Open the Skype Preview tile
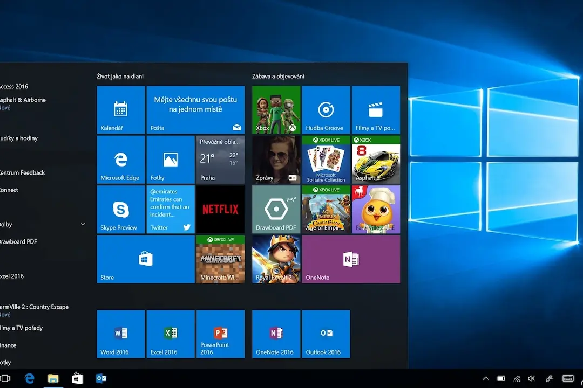This screenshot has height=388, width=583. pos(120,210)
